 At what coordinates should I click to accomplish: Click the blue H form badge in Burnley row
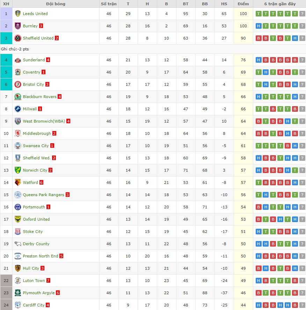[x=258, y=26]
